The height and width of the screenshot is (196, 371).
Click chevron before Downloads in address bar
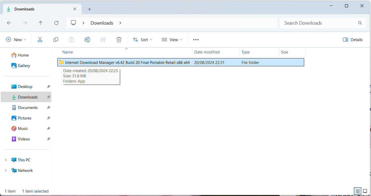point(83,23)
